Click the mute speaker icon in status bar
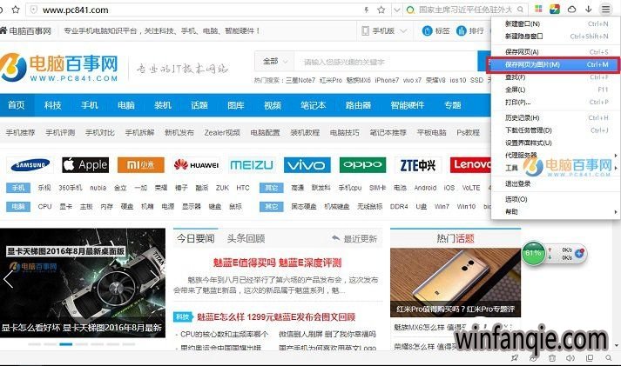The image size is (621, 366). tap(570, 358)
